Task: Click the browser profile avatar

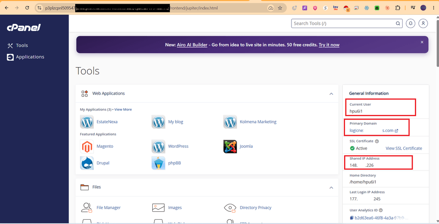Action: (x=423, y=8)
